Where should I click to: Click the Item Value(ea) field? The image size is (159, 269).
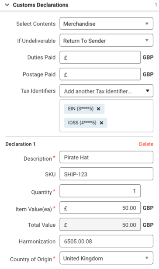(x=100, y=207)
